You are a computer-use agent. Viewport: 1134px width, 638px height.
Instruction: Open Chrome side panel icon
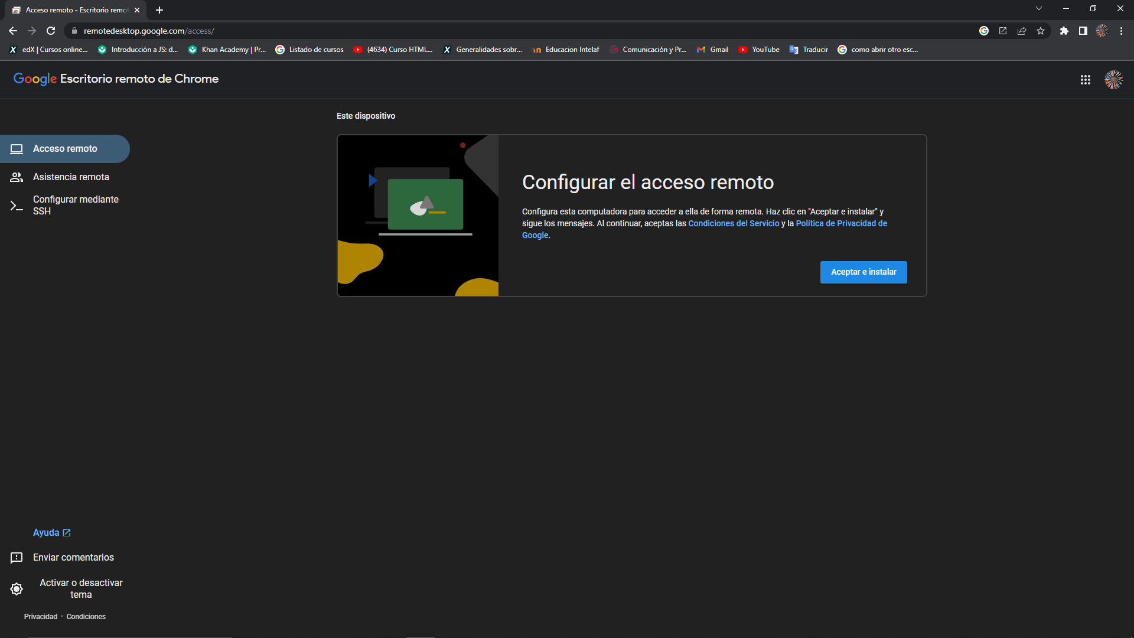coord(1083,31)
